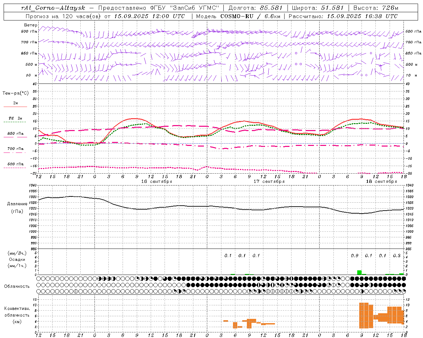Select the solid 2м temperature legend entry
The width and height of the screenshot is (423, 338).
tap(15, 104)
